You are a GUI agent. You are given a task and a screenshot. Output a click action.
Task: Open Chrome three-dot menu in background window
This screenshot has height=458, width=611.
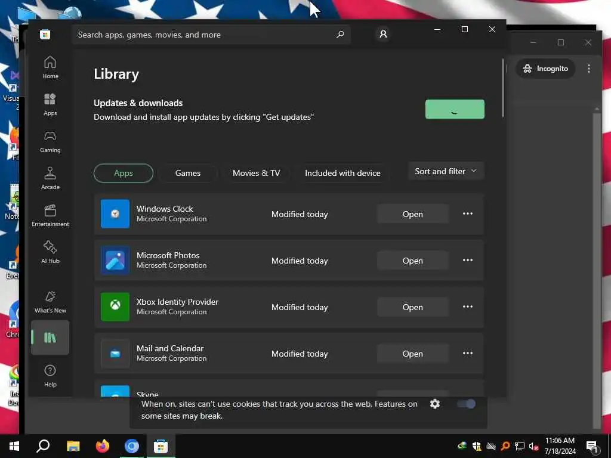click(x=589, y=69)
